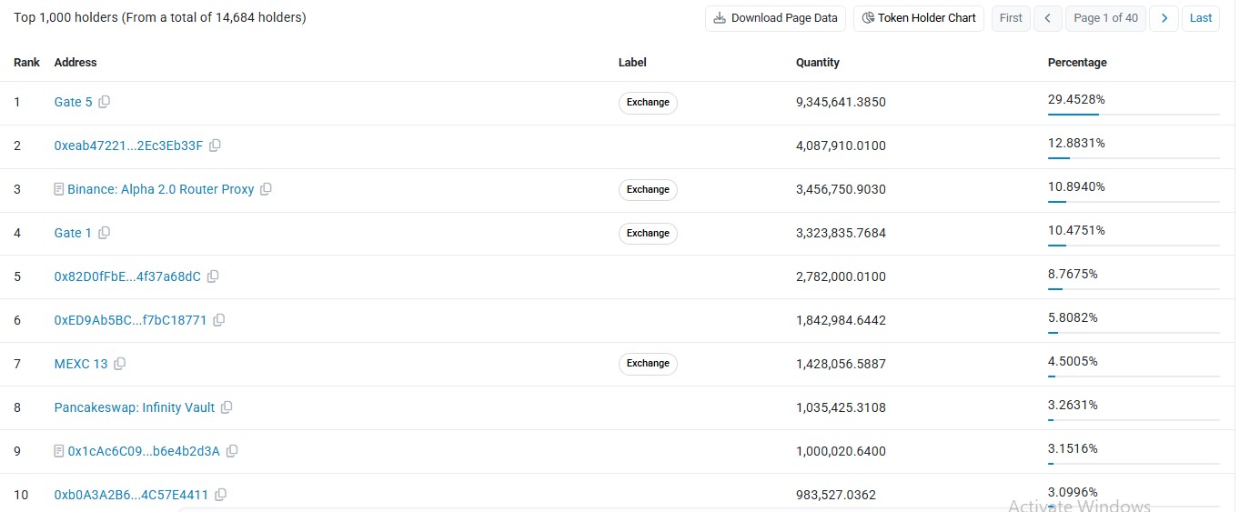Image resolution: width=1260 pixels, height=512 pixels.
Task: Go to the previous page arrow
Action: tap(1048, 18)
